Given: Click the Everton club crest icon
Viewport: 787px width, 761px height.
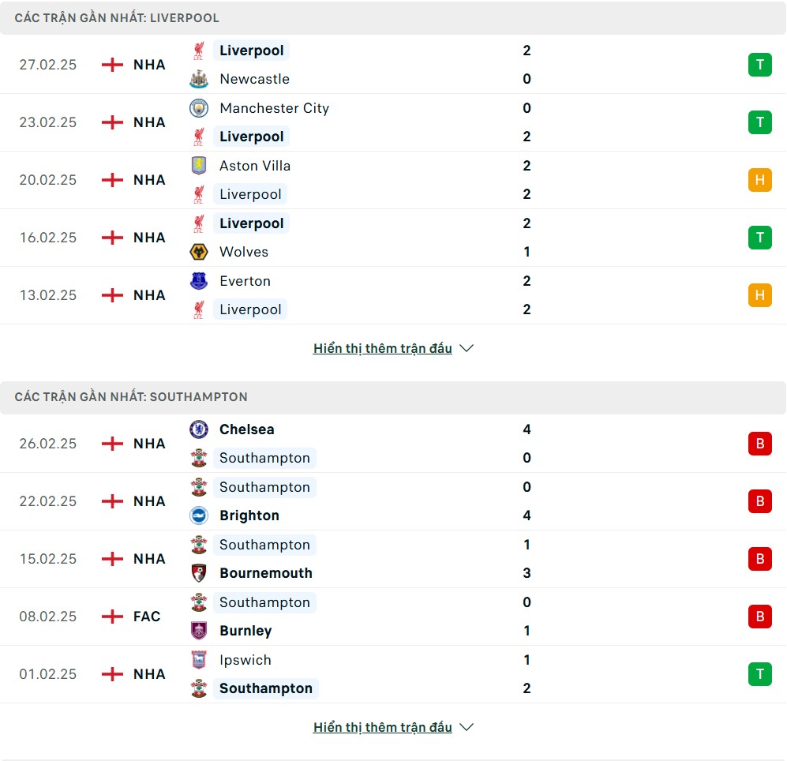Looking at the screenshot, I should 199,281.
